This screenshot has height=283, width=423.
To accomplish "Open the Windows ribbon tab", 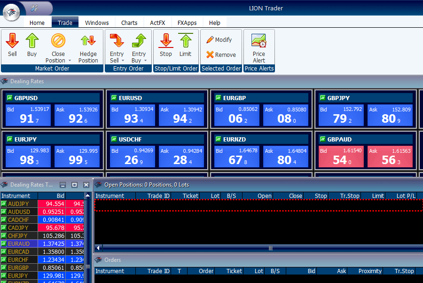I will (x=97, y=23).
